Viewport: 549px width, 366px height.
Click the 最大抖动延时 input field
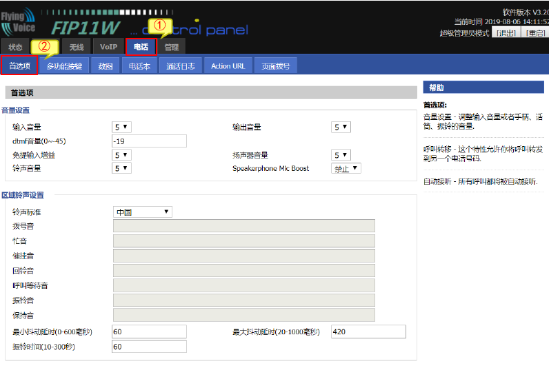(x=368, y=332)
